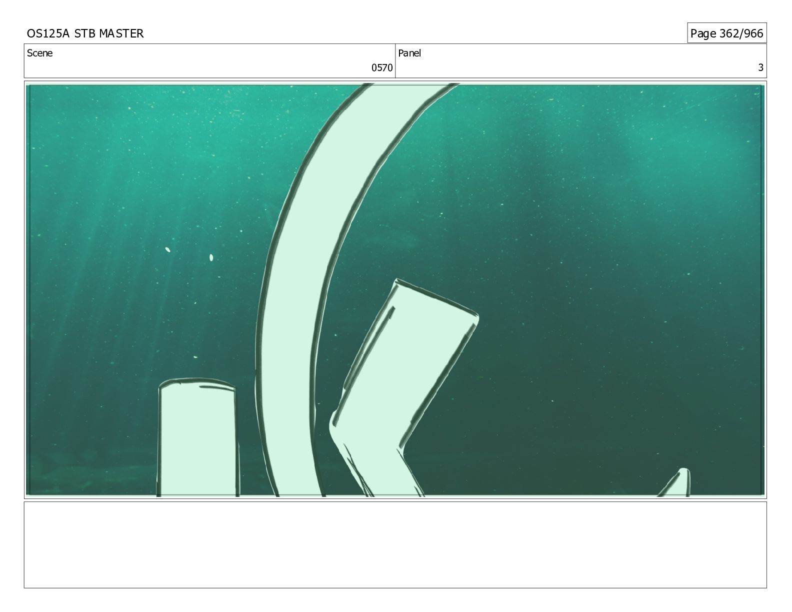Click the scene number 0570
This screenshot has height=612, width=792.
(382, 68)
